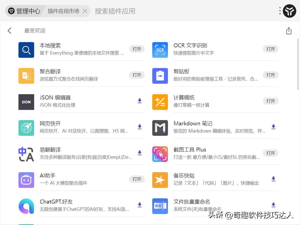
Task: Download the 备忘快贴 plugin
Action: 273,179
